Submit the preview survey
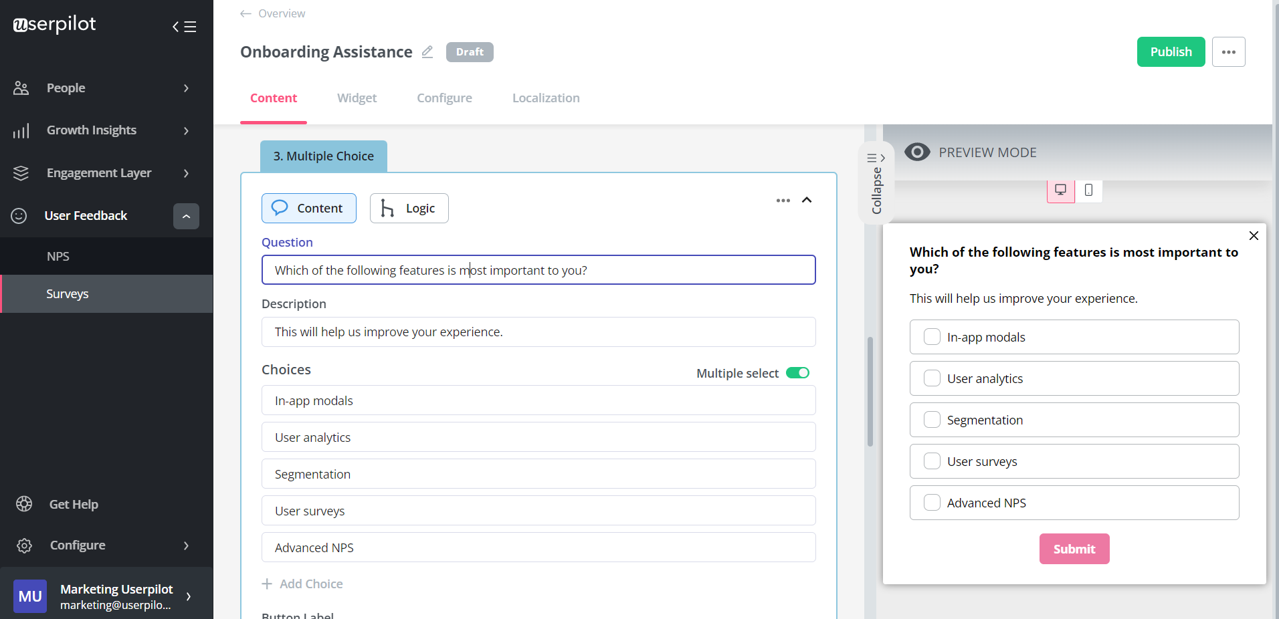This screenshot has height=619, width=1279. pyautogui.click(x=1074, y=549)
